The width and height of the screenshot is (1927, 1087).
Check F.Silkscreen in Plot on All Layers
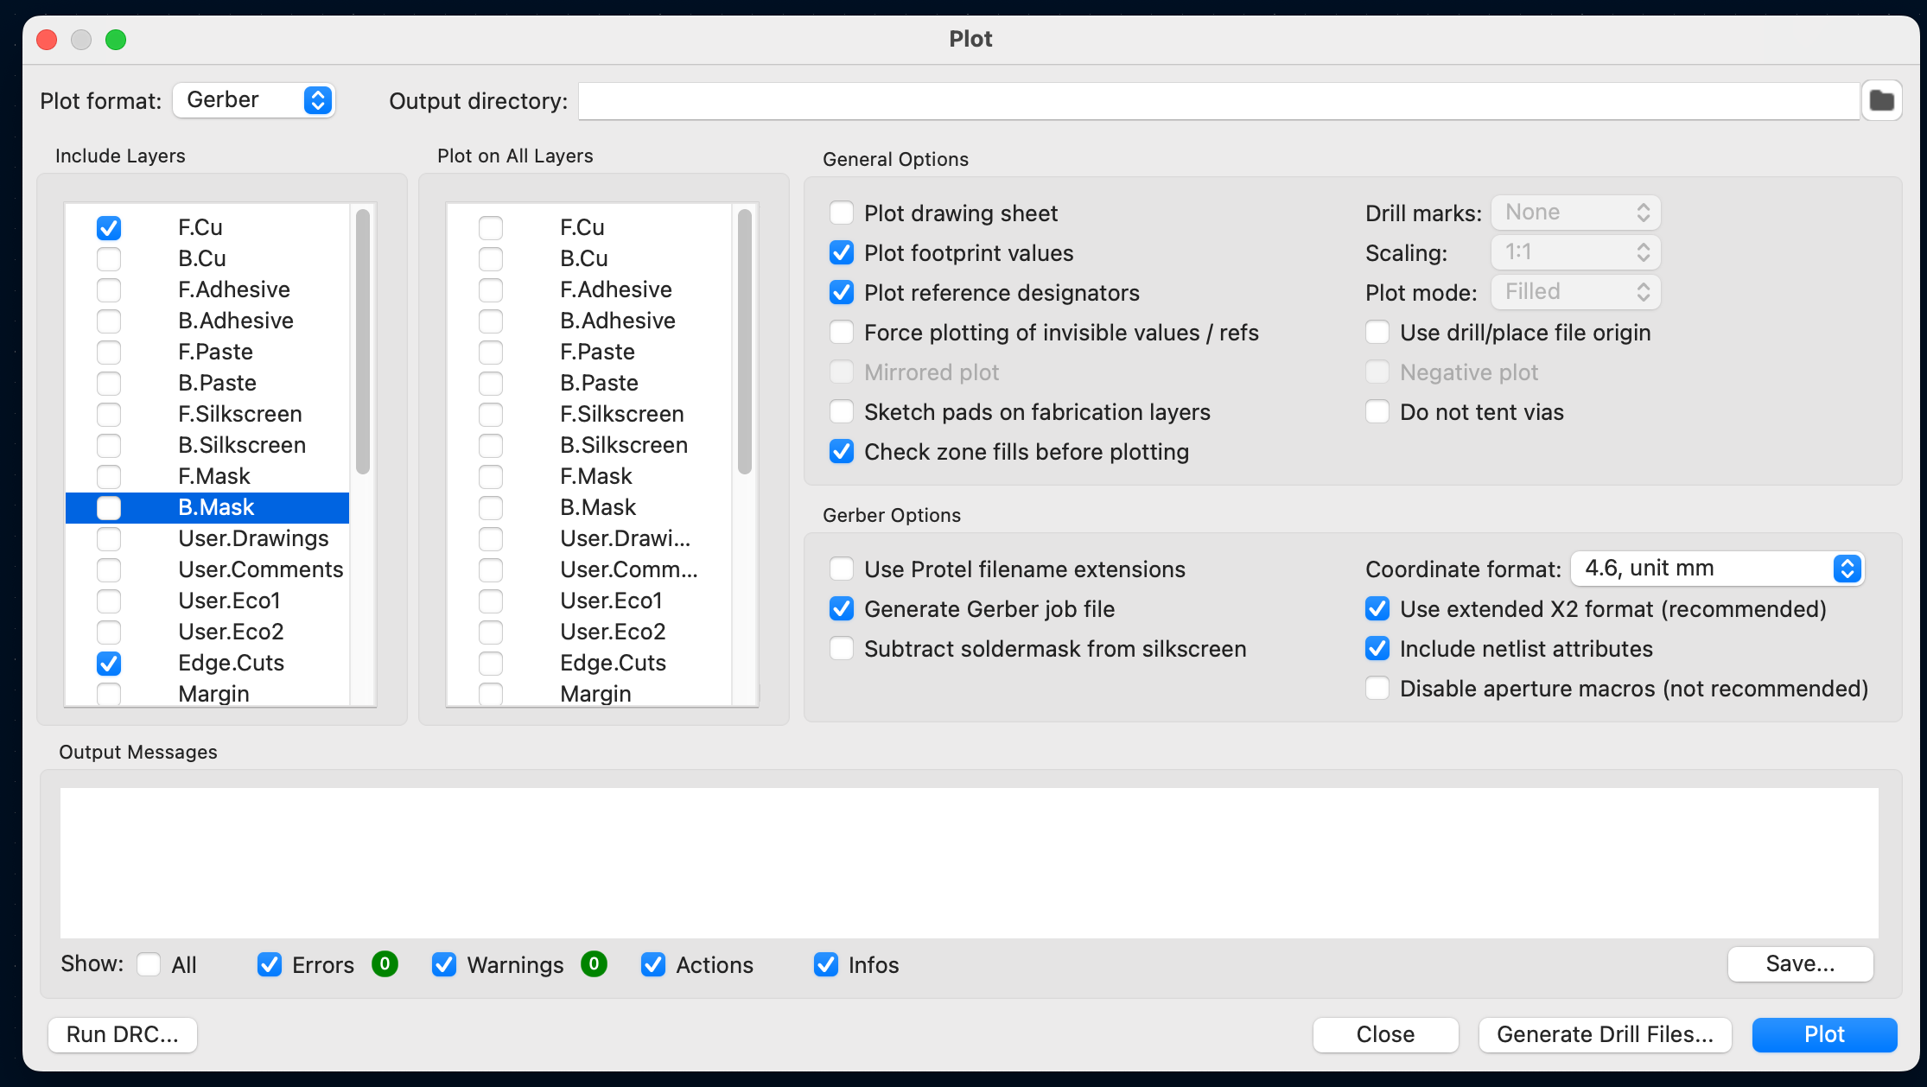pos(491,415)
